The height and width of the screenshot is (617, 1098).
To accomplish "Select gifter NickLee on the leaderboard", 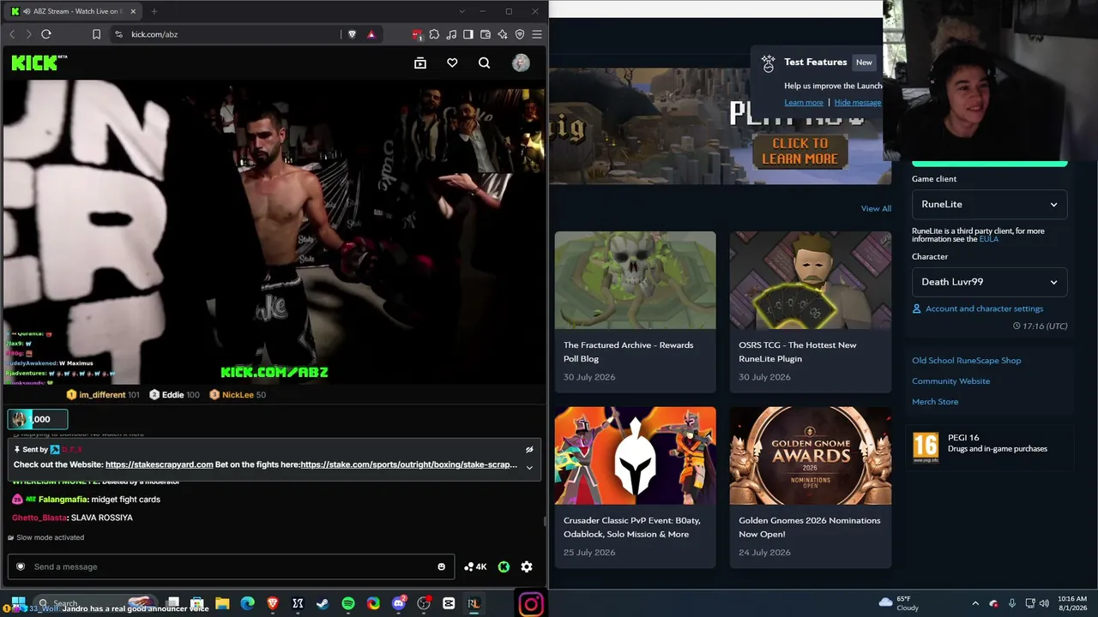I will click(238, 395).
